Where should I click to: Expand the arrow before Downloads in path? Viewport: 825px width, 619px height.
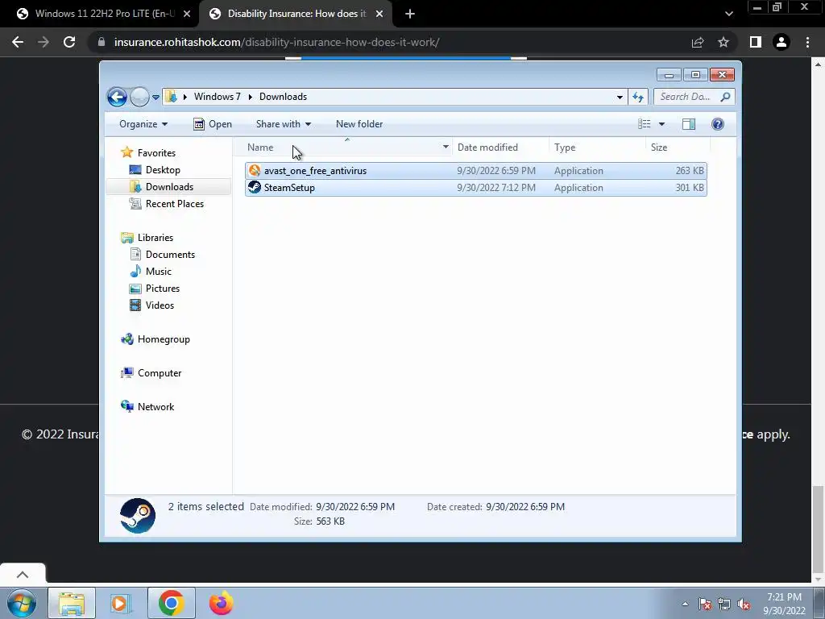coord(250,97)
